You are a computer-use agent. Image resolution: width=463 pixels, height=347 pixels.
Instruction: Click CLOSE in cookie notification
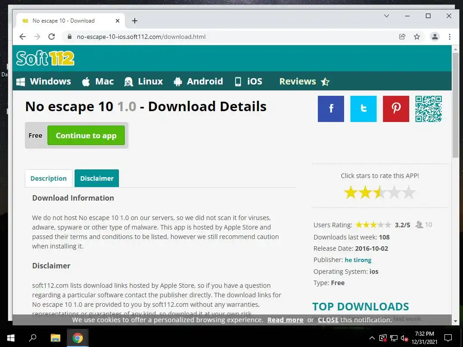[x=328, y=320]
